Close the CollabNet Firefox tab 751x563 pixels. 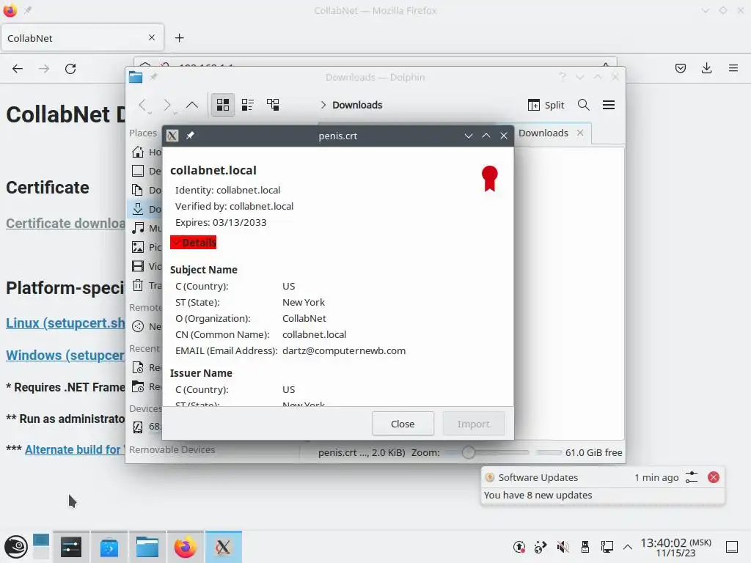(x=152, y=37)
